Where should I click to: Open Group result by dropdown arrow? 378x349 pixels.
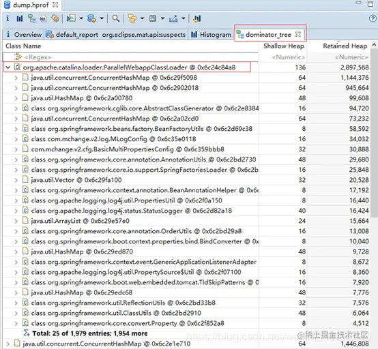coord(142,18)
